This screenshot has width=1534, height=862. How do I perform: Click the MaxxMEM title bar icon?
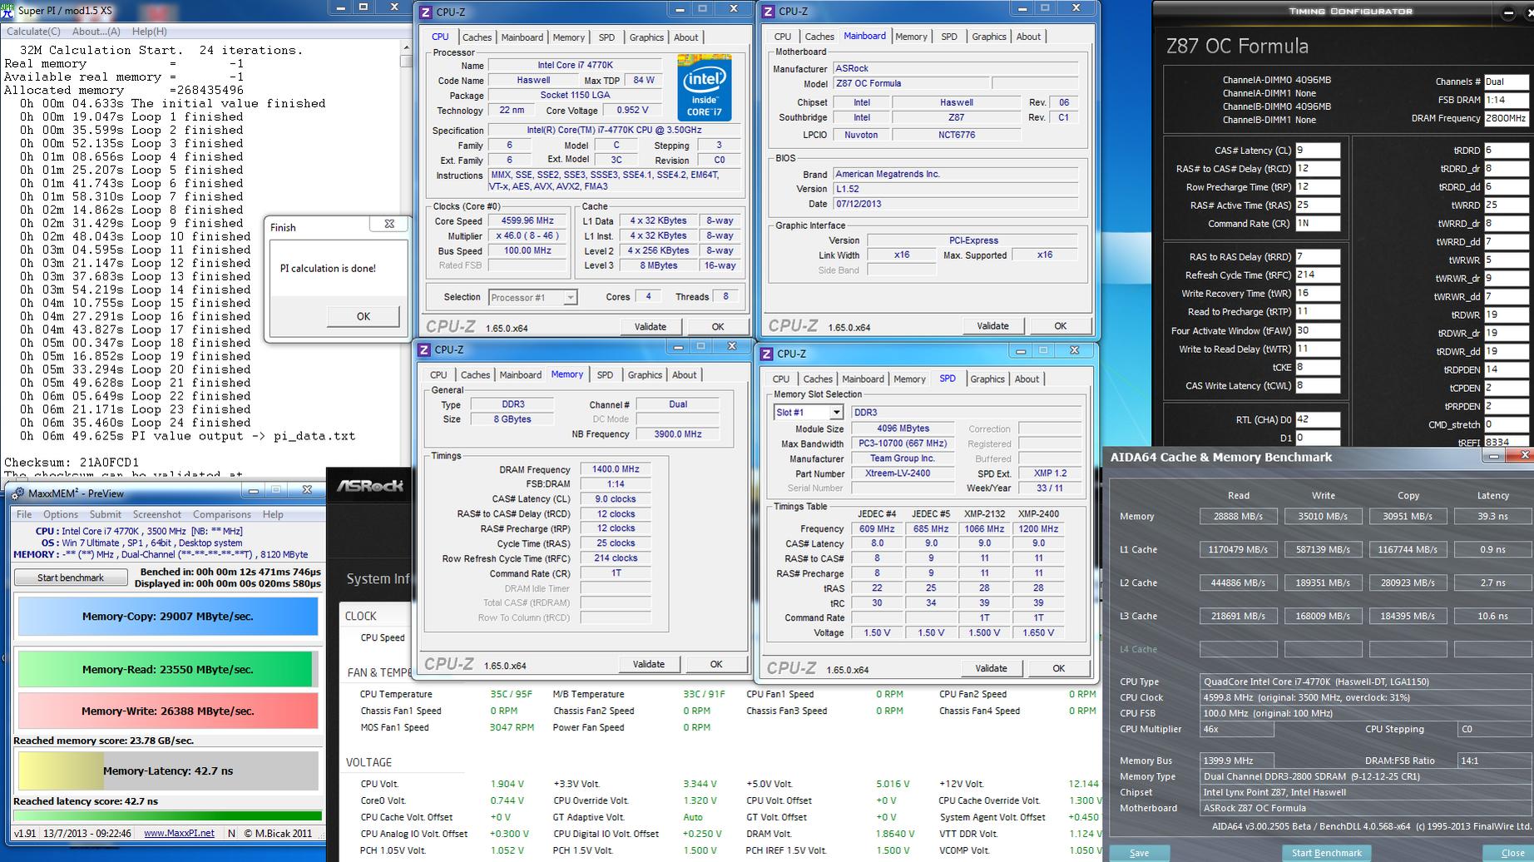coord(17,493)
